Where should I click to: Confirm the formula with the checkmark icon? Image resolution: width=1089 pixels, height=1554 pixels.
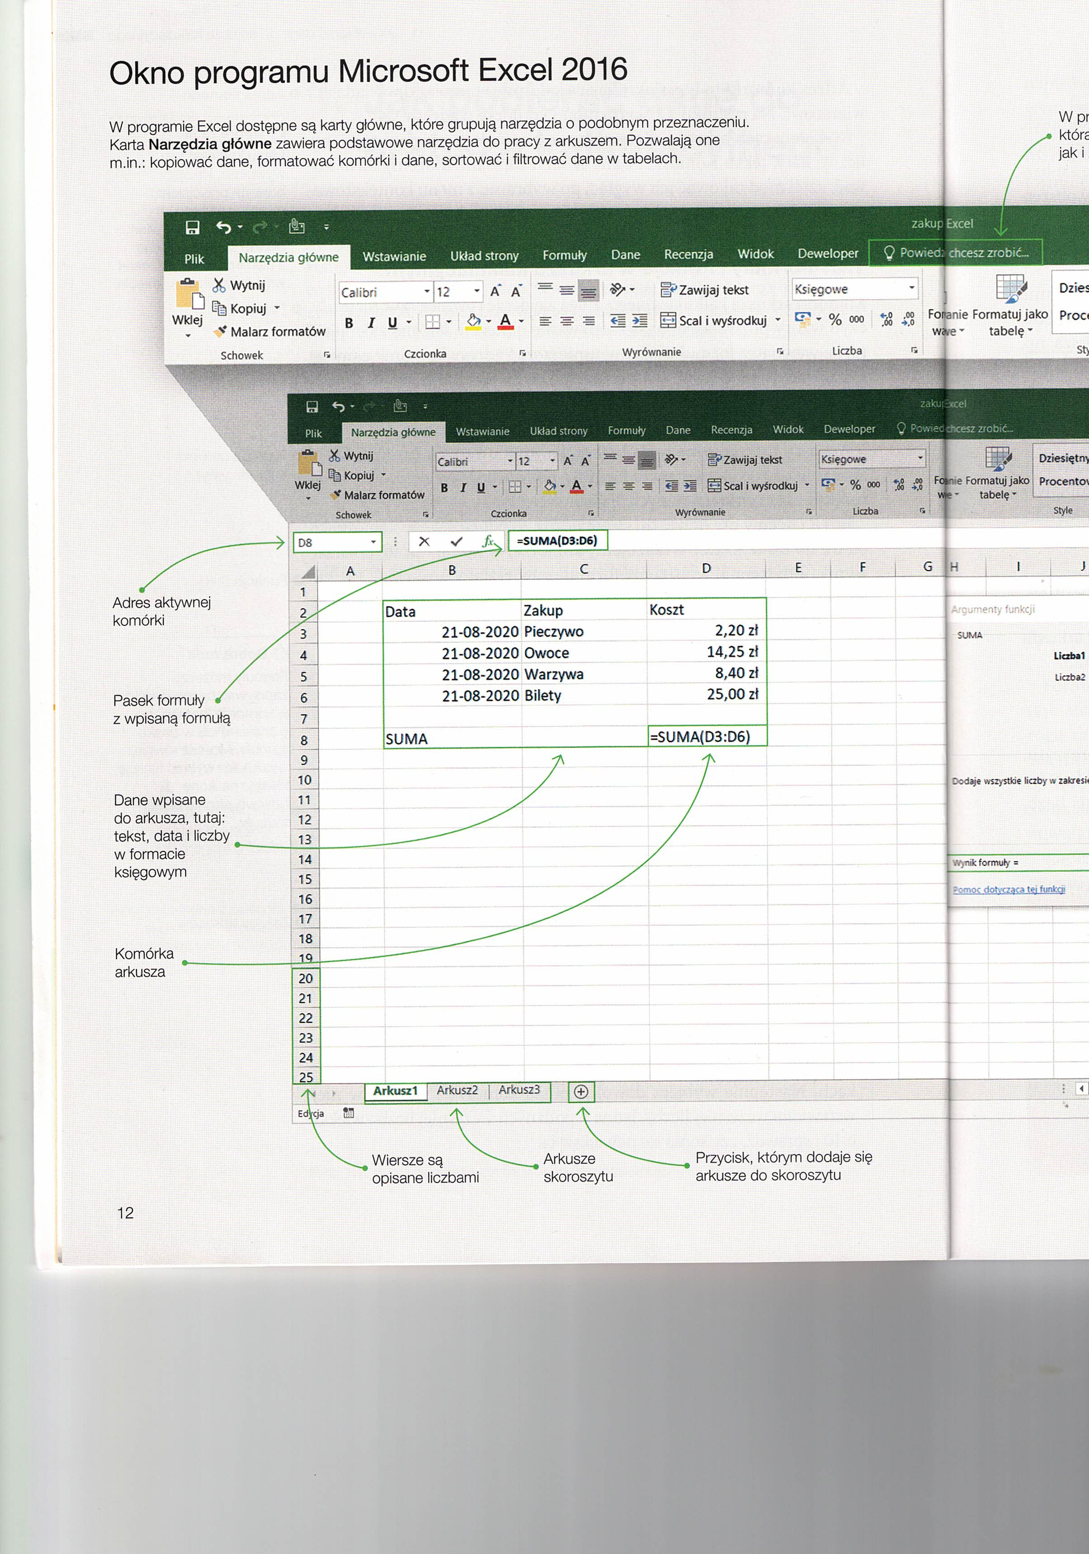[457, 542]
